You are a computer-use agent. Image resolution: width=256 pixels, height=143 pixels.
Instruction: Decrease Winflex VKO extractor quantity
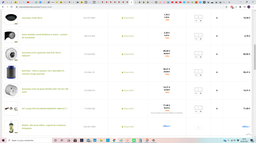(196, 93)
